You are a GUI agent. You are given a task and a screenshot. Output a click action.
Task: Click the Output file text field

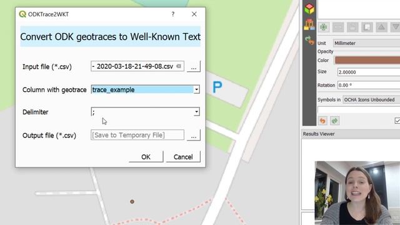coord(137,135)
